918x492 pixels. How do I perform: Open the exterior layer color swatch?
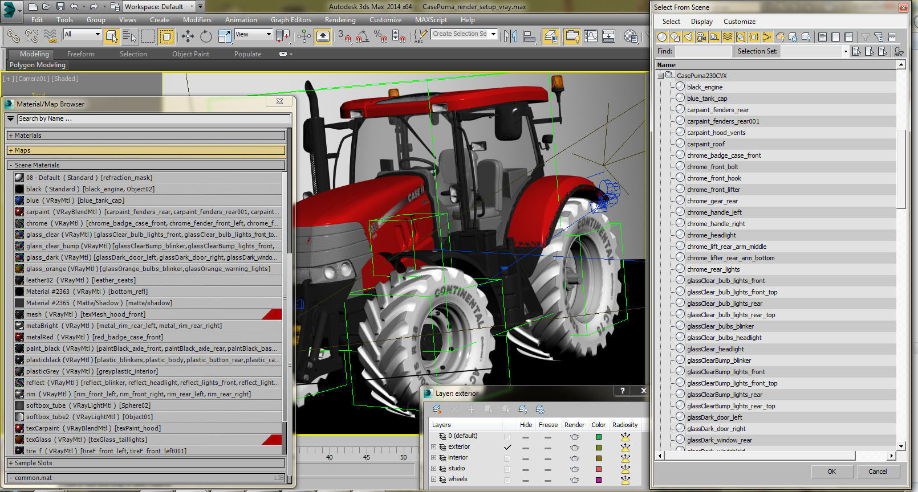pyautogui.click(x=598, y=448)
